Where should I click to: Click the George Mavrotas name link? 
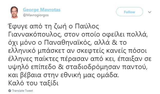coord(42,10)
